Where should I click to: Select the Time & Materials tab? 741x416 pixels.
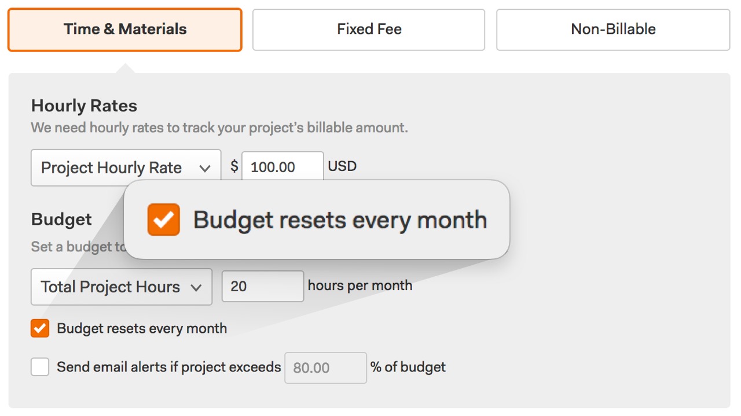click(x=124, y=29)
